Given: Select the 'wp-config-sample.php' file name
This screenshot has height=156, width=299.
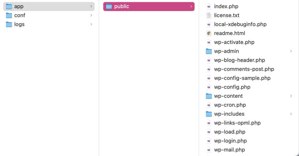Looking at the screenshot, I should pyautogui.click(x=242, y=78).
